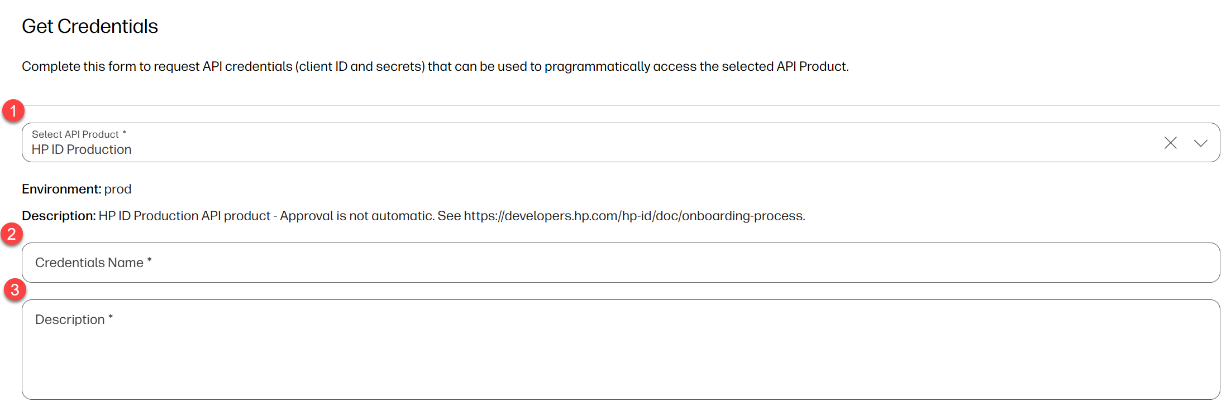The height and width of the screenshot is (407, 1231).
Task: Select the prod environment value
Action: coord(118,190)
